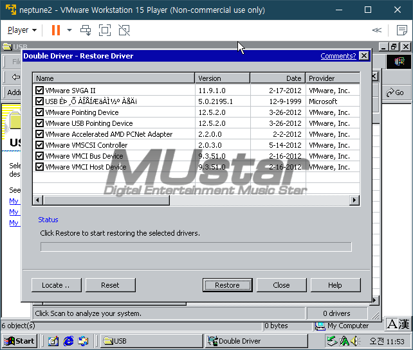Image resolution: width=413 pixels, height=350 pixels.
Task: Uncheck VMware Accelerated AMD PCNet Adapter checkbox
Action: 39,134
